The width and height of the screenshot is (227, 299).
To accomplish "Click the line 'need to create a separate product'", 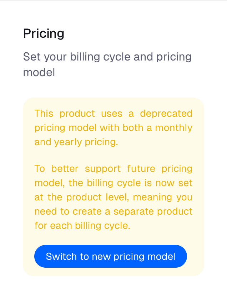I will point(113,211).
